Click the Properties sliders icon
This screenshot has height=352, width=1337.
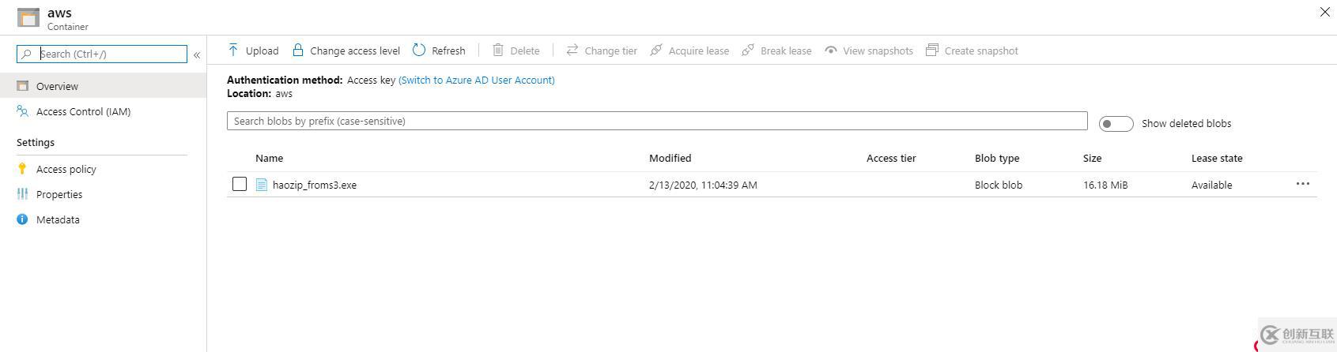22,194
